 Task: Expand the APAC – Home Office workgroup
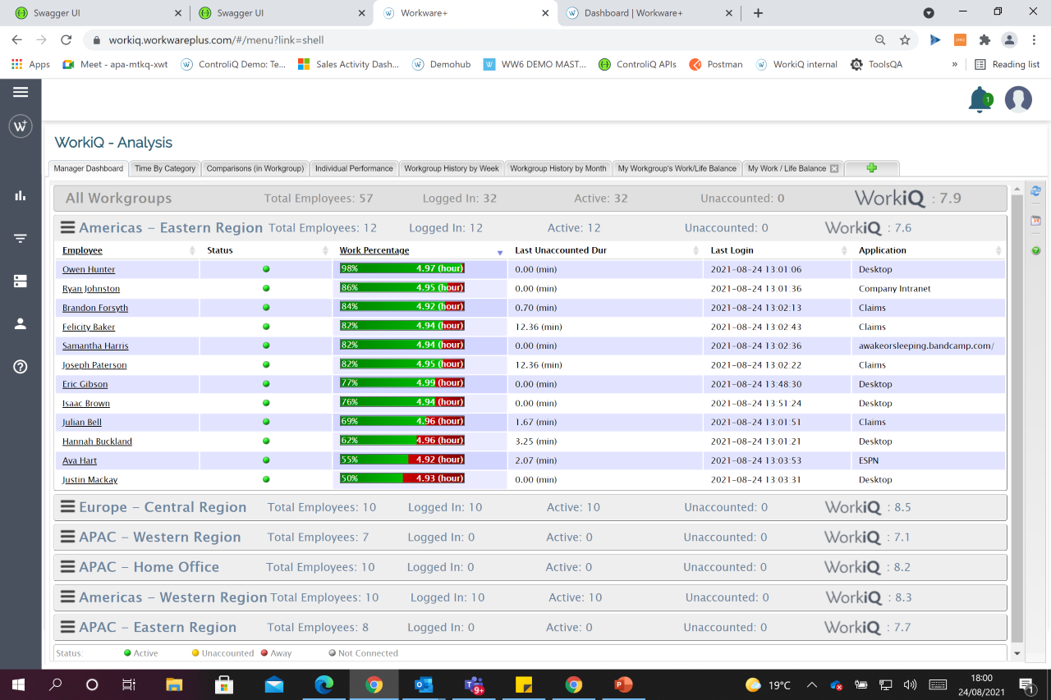(x=68, y=566)
